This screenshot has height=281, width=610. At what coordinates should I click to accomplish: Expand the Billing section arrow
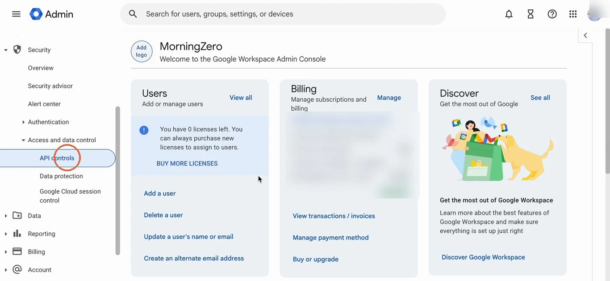6,252
